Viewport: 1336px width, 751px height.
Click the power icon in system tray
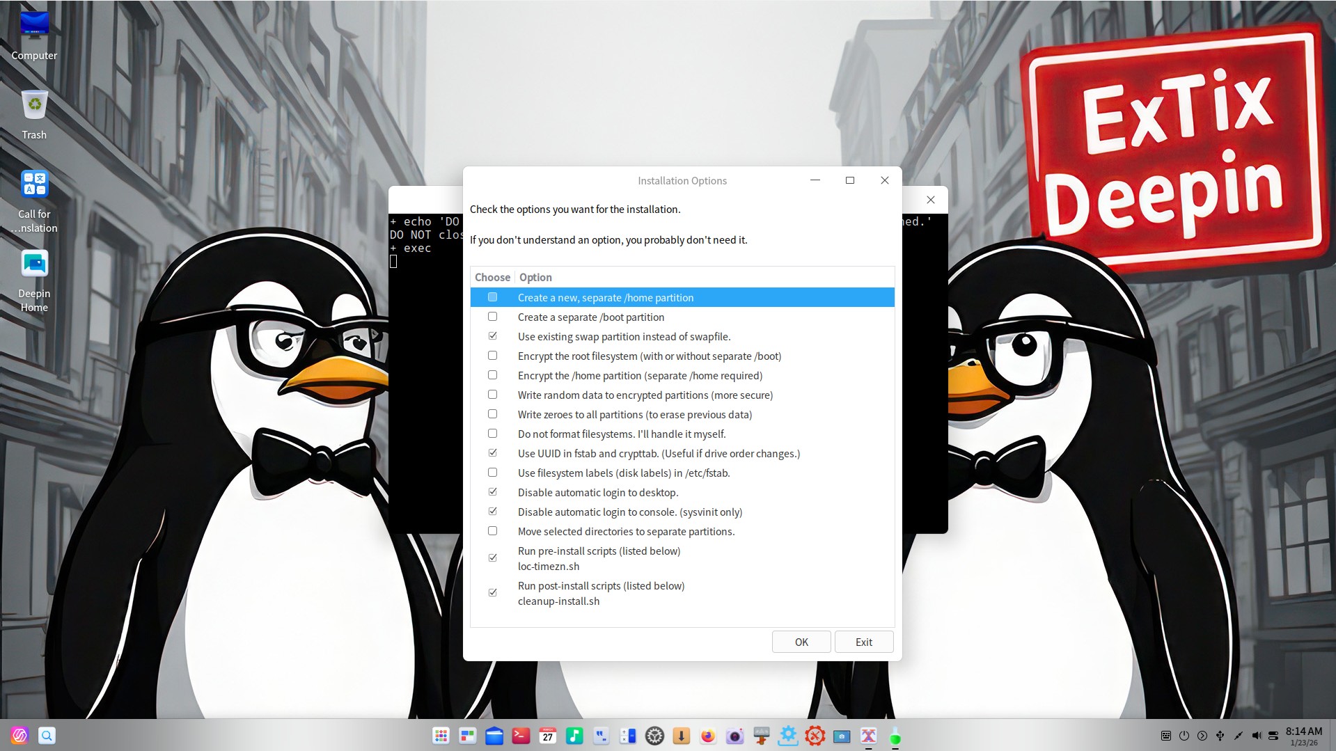(1184, 736)
